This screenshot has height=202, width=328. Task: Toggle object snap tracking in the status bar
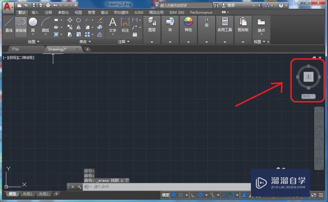tap(224, 195)
